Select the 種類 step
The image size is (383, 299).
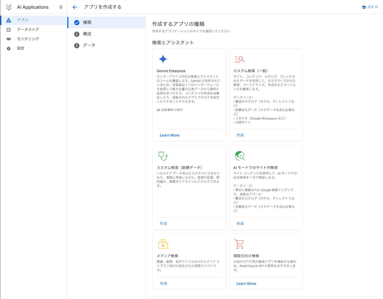[x=107, y=23]
